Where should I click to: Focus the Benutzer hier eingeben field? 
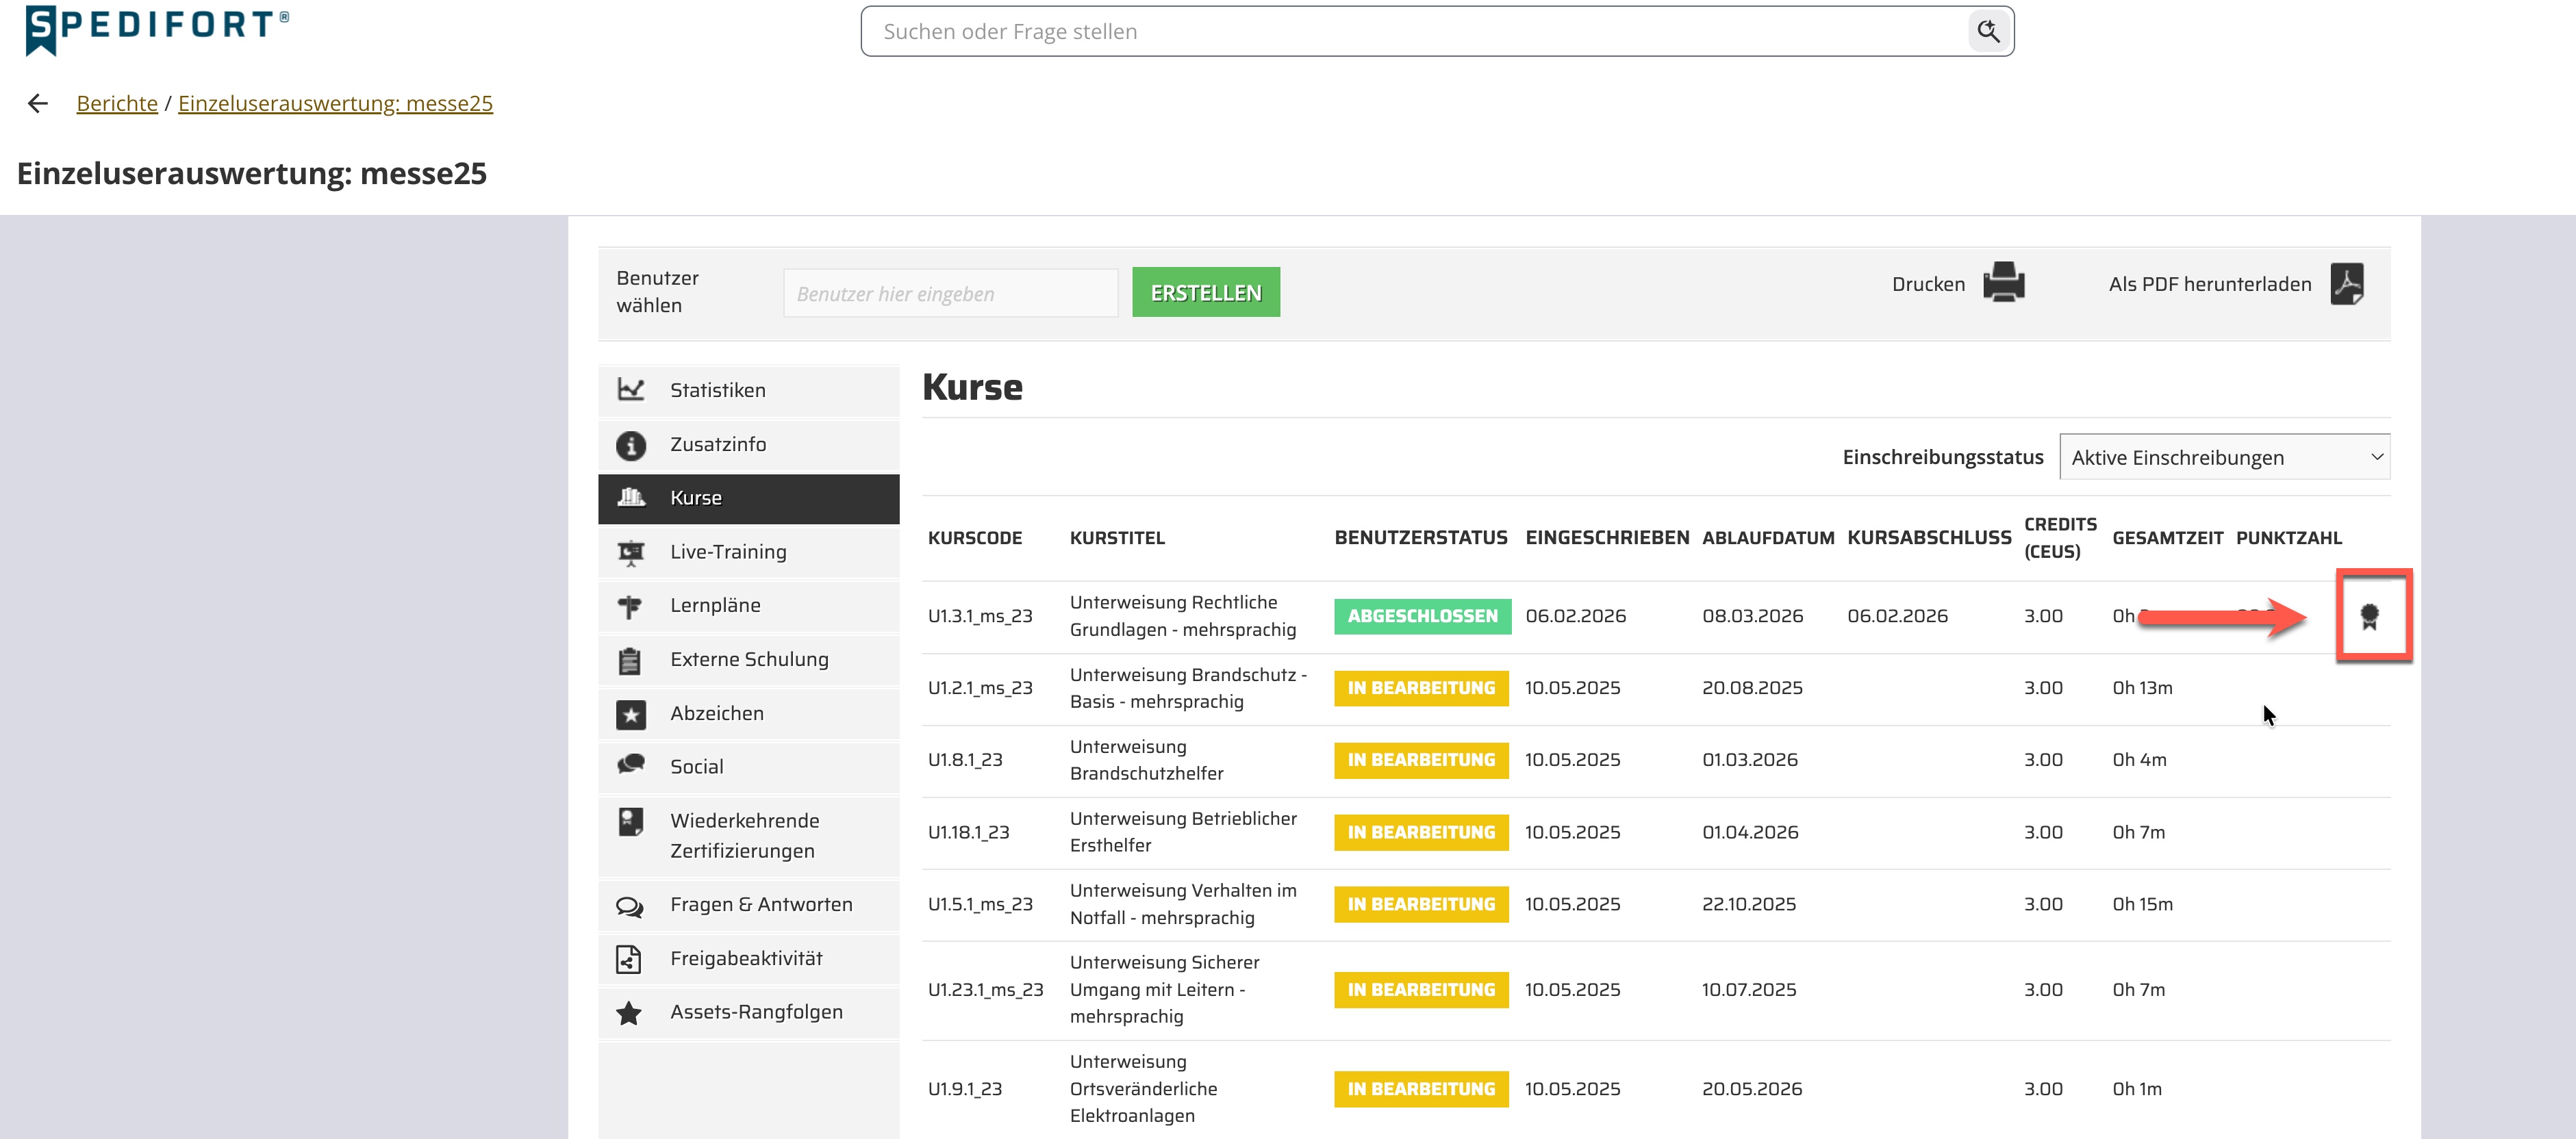pyautogui.click(x=950, y=293)
